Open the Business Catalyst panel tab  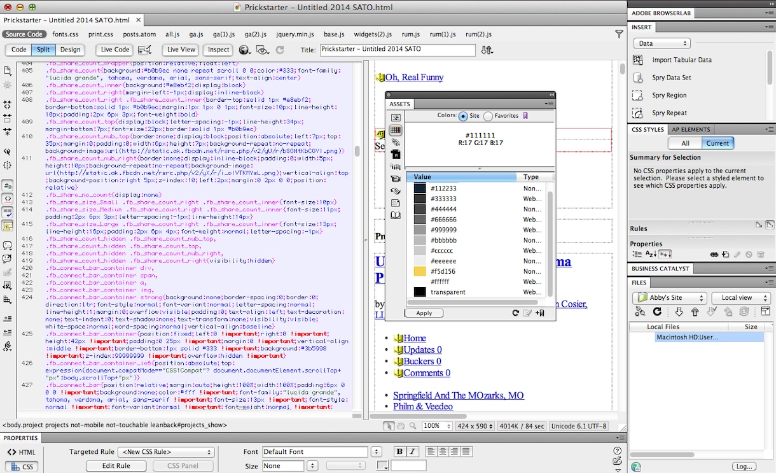(x=660, y=269)
